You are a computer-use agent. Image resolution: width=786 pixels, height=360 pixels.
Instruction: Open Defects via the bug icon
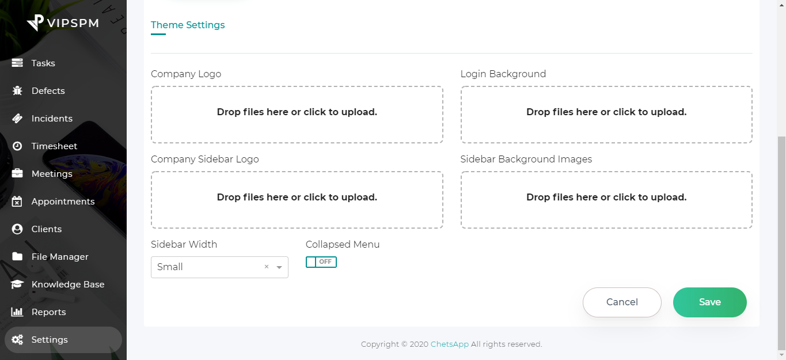17,90
